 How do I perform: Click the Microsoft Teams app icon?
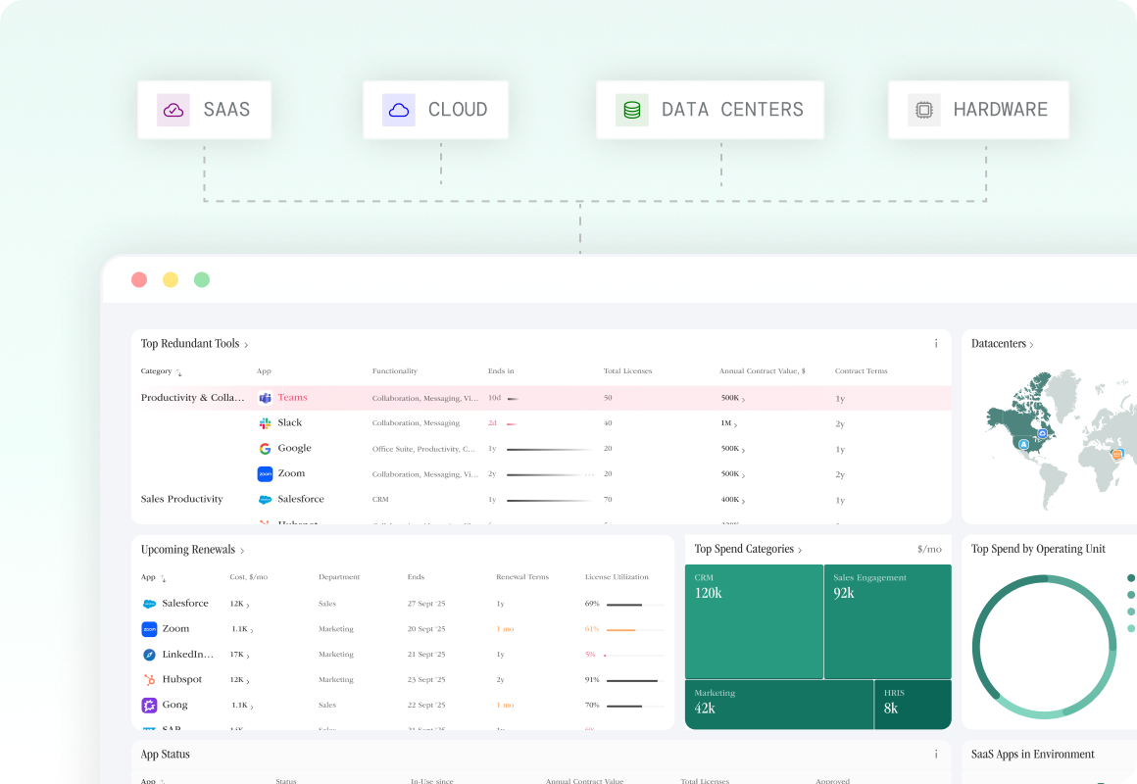(x=266, y=398)
